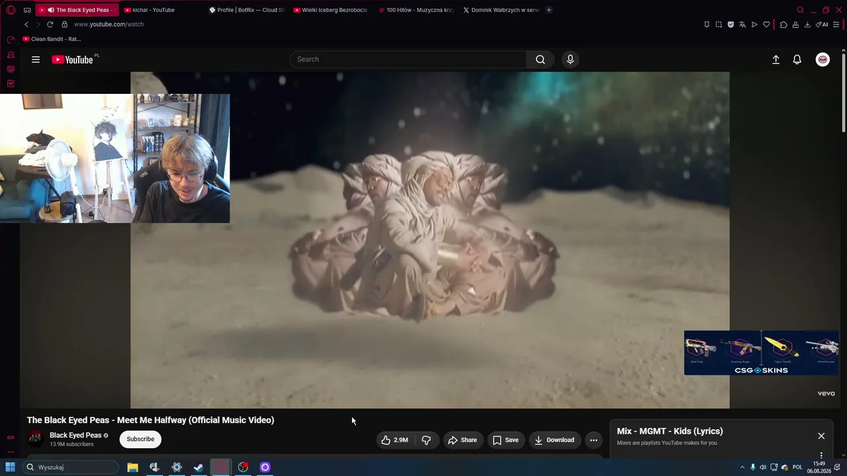Viewport: 847px width, 476px height.
Task: Download the video with the Download button
Action: click(x=555, y=440)
